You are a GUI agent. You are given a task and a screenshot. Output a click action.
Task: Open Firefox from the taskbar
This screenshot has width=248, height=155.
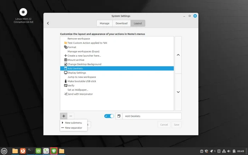point(23,151)
